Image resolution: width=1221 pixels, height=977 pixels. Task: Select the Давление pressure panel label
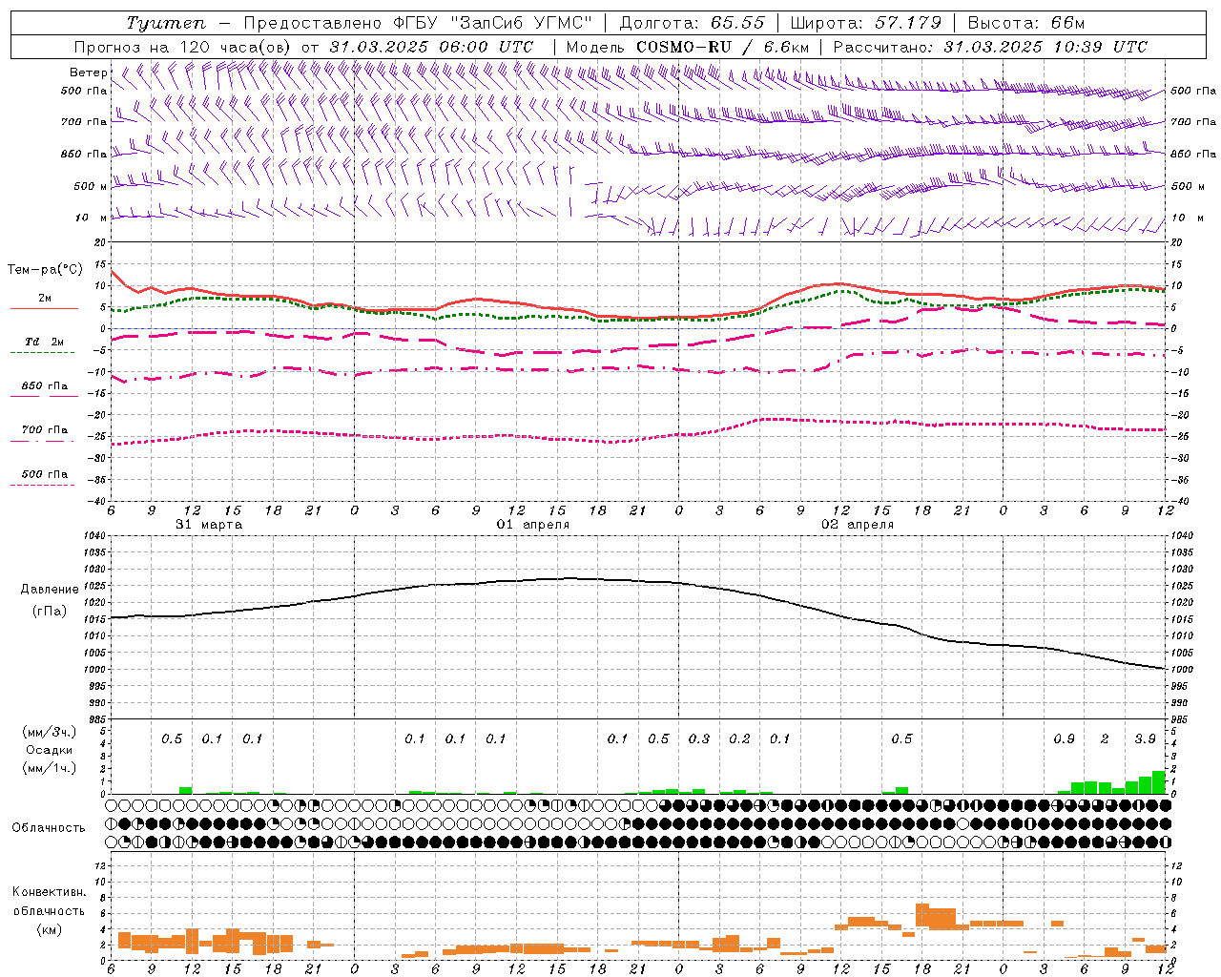pos(50,590)
